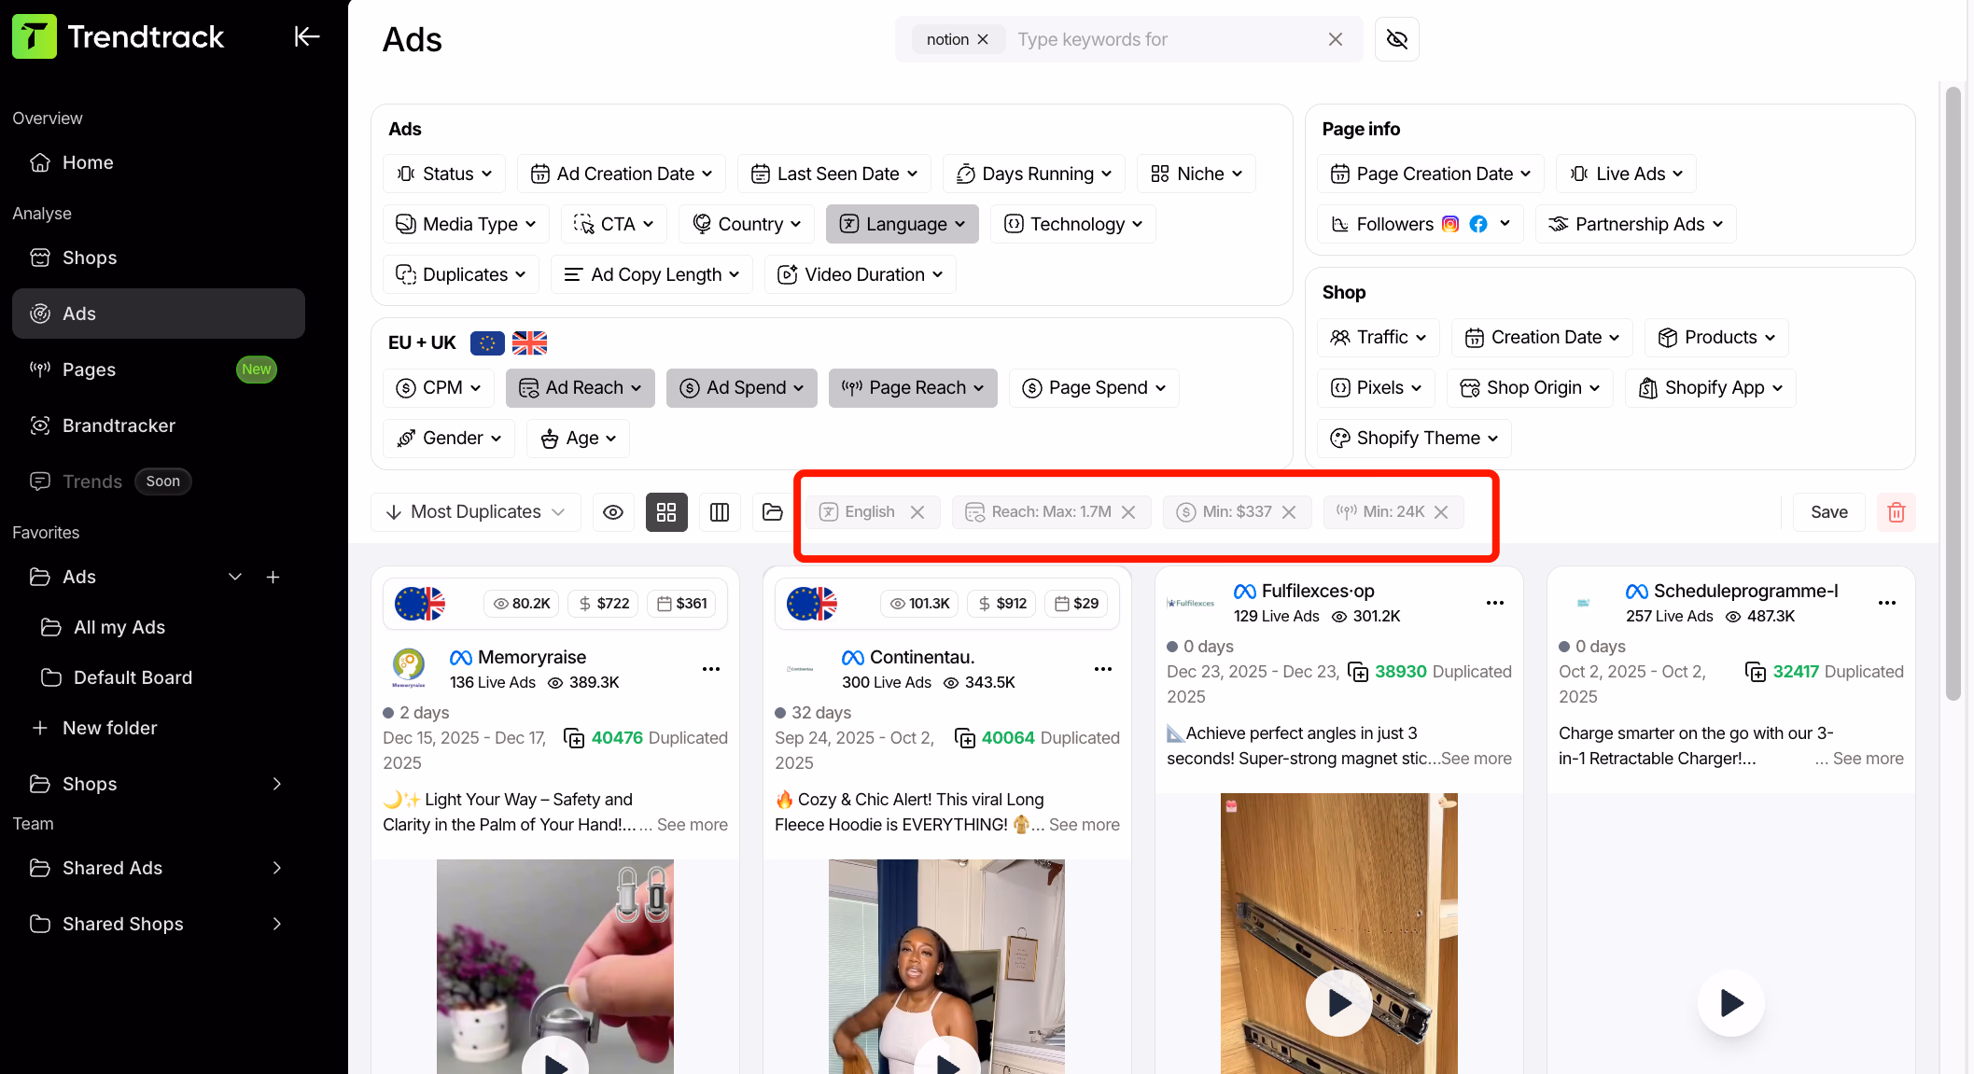Open the Brandtracker panel
This screenshot has width=1974, height=1074.
118,425
